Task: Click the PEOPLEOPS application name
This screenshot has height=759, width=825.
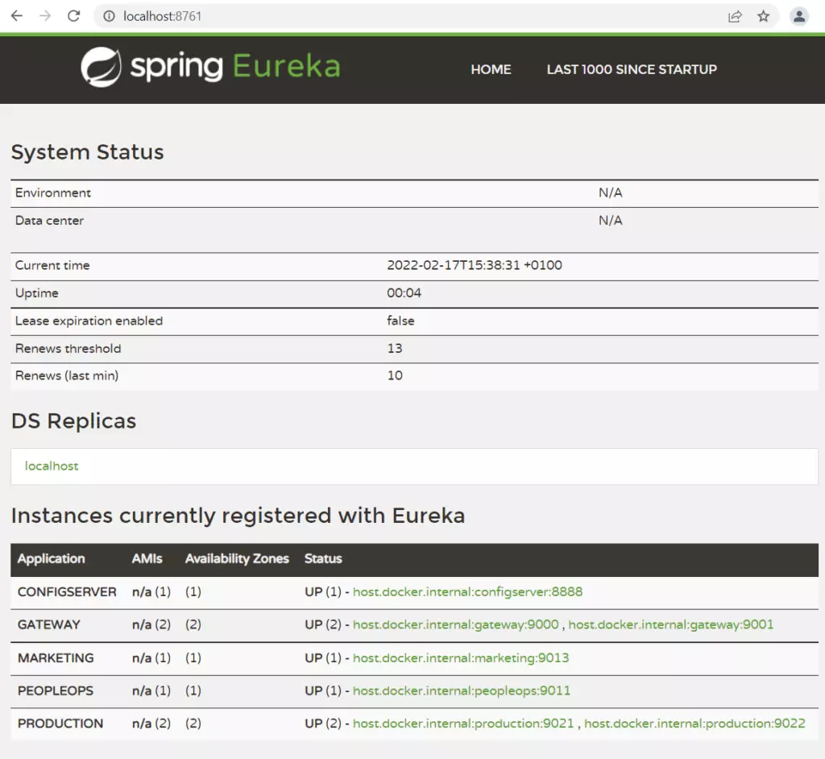Action: (x=56, y=690)
